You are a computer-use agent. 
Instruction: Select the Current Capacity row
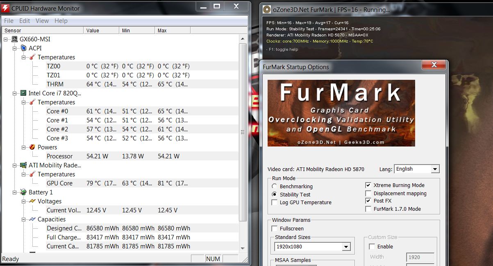[120, 246]
